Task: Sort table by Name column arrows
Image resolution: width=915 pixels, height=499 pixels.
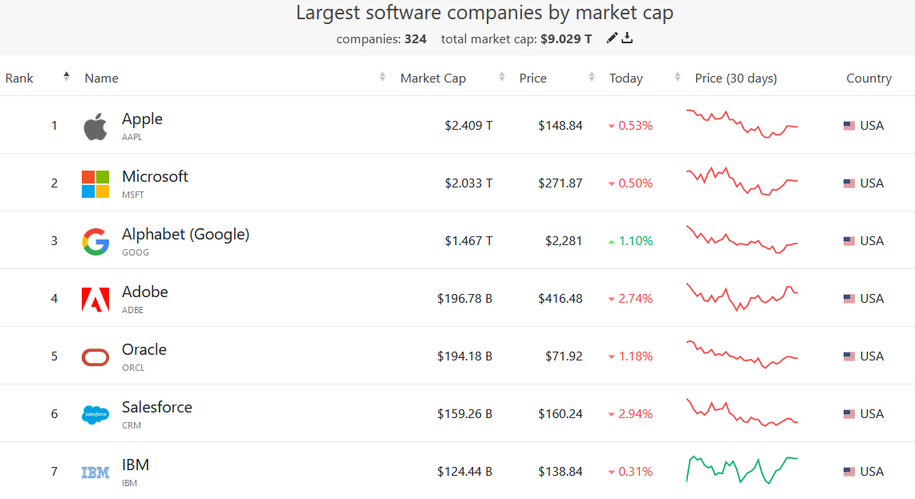Action: click(x=383, y=77)
